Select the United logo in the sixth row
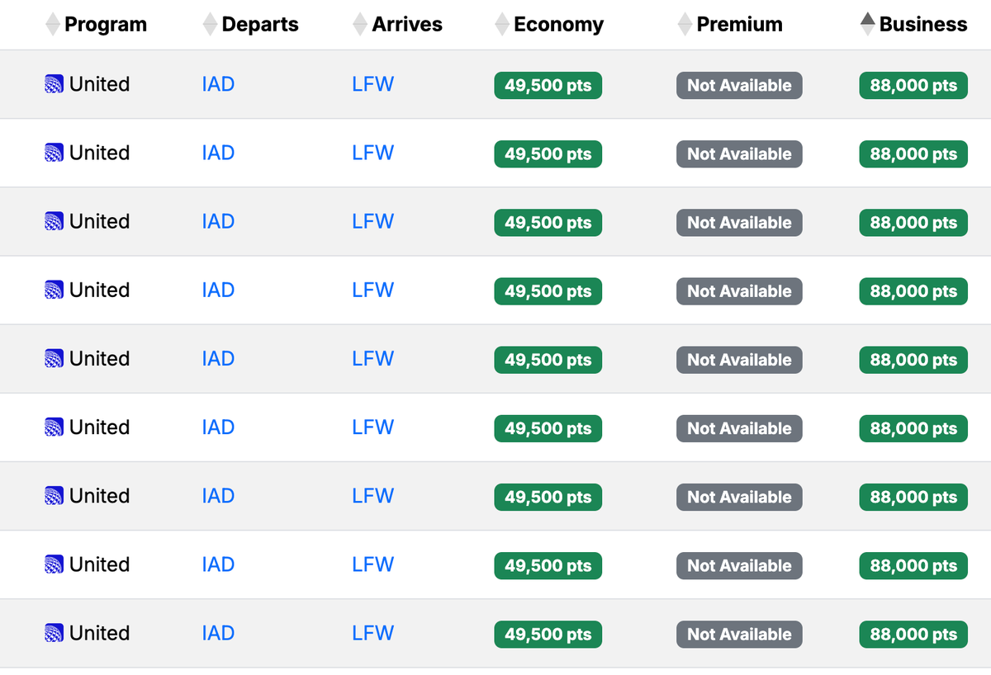The height and width of the screenshot is (675, 991). [54, 427]
